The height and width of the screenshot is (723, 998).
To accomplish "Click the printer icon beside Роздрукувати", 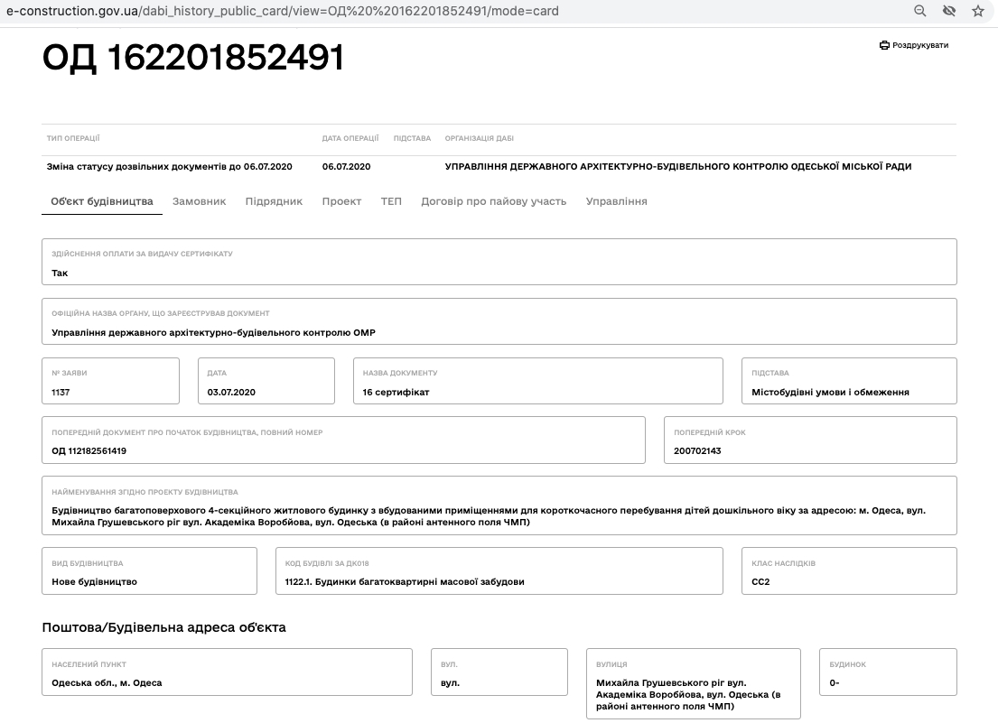I will tap(884, 45).
